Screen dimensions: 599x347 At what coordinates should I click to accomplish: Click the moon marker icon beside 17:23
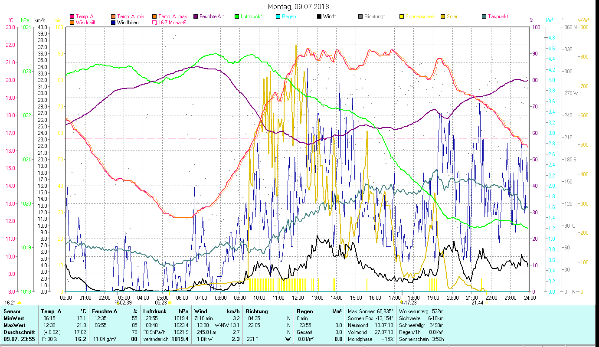pos(402,302)
